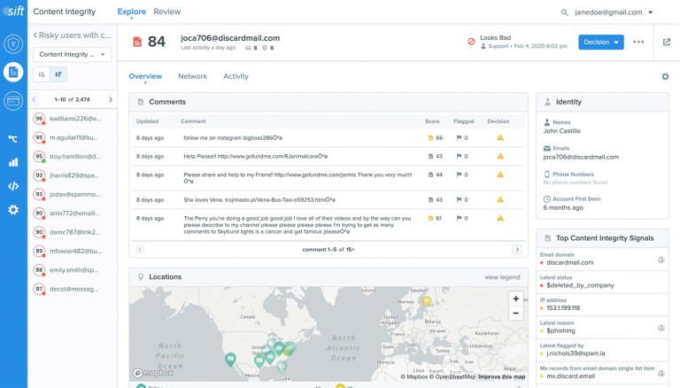Screen dimensions: 680x388
Task: Open the janedoe@gmail.com account dropdown
Action: tap(614, 12)
